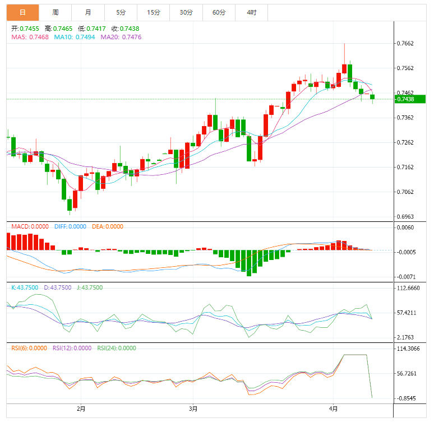434x427 pixels.
Task: Click the K:43.7500 label
Action: (25, 287)
